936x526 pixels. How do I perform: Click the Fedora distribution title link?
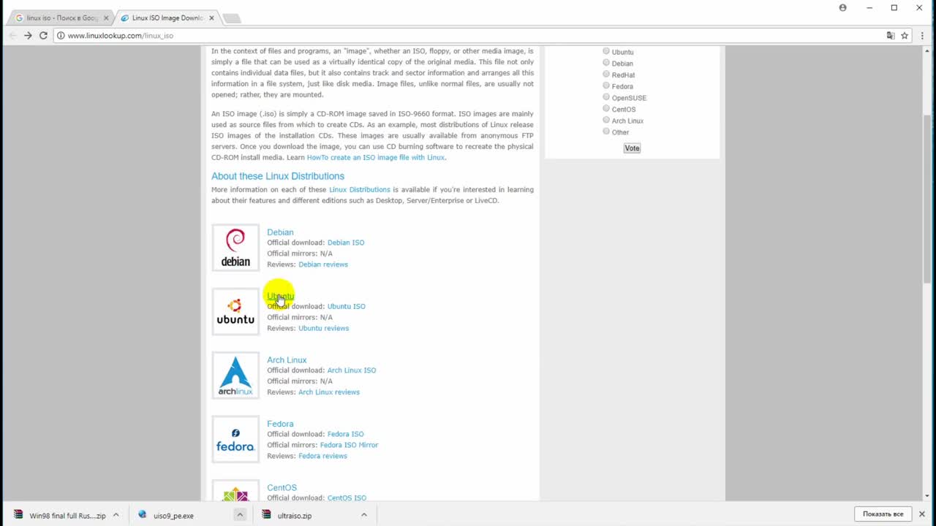tap(280, 424)
